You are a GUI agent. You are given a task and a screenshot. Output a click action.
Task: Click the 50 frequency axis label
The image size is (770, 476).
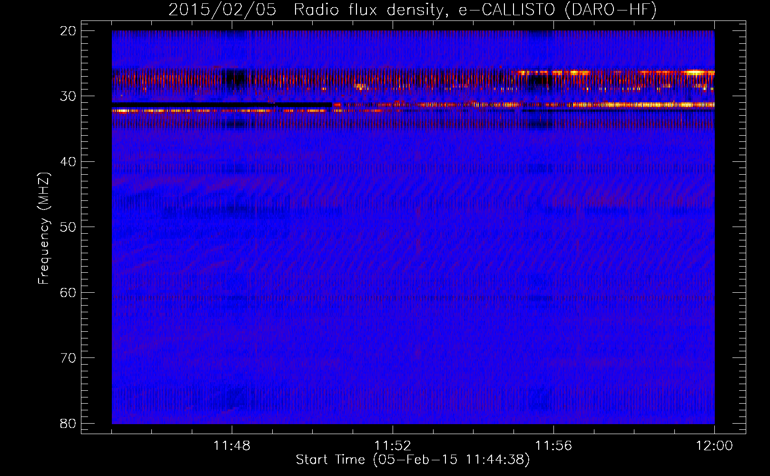69,227
